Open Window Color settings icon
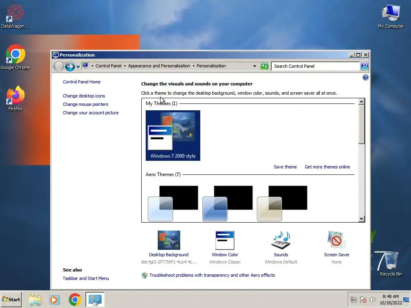The height and width of the screenshot is (308, 411). [x=225, y=240]
